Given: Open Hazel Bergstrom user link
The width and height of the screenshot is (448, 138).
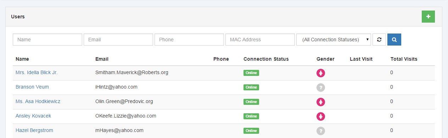Looking at the screenshot, I should [x=34, y=130].
